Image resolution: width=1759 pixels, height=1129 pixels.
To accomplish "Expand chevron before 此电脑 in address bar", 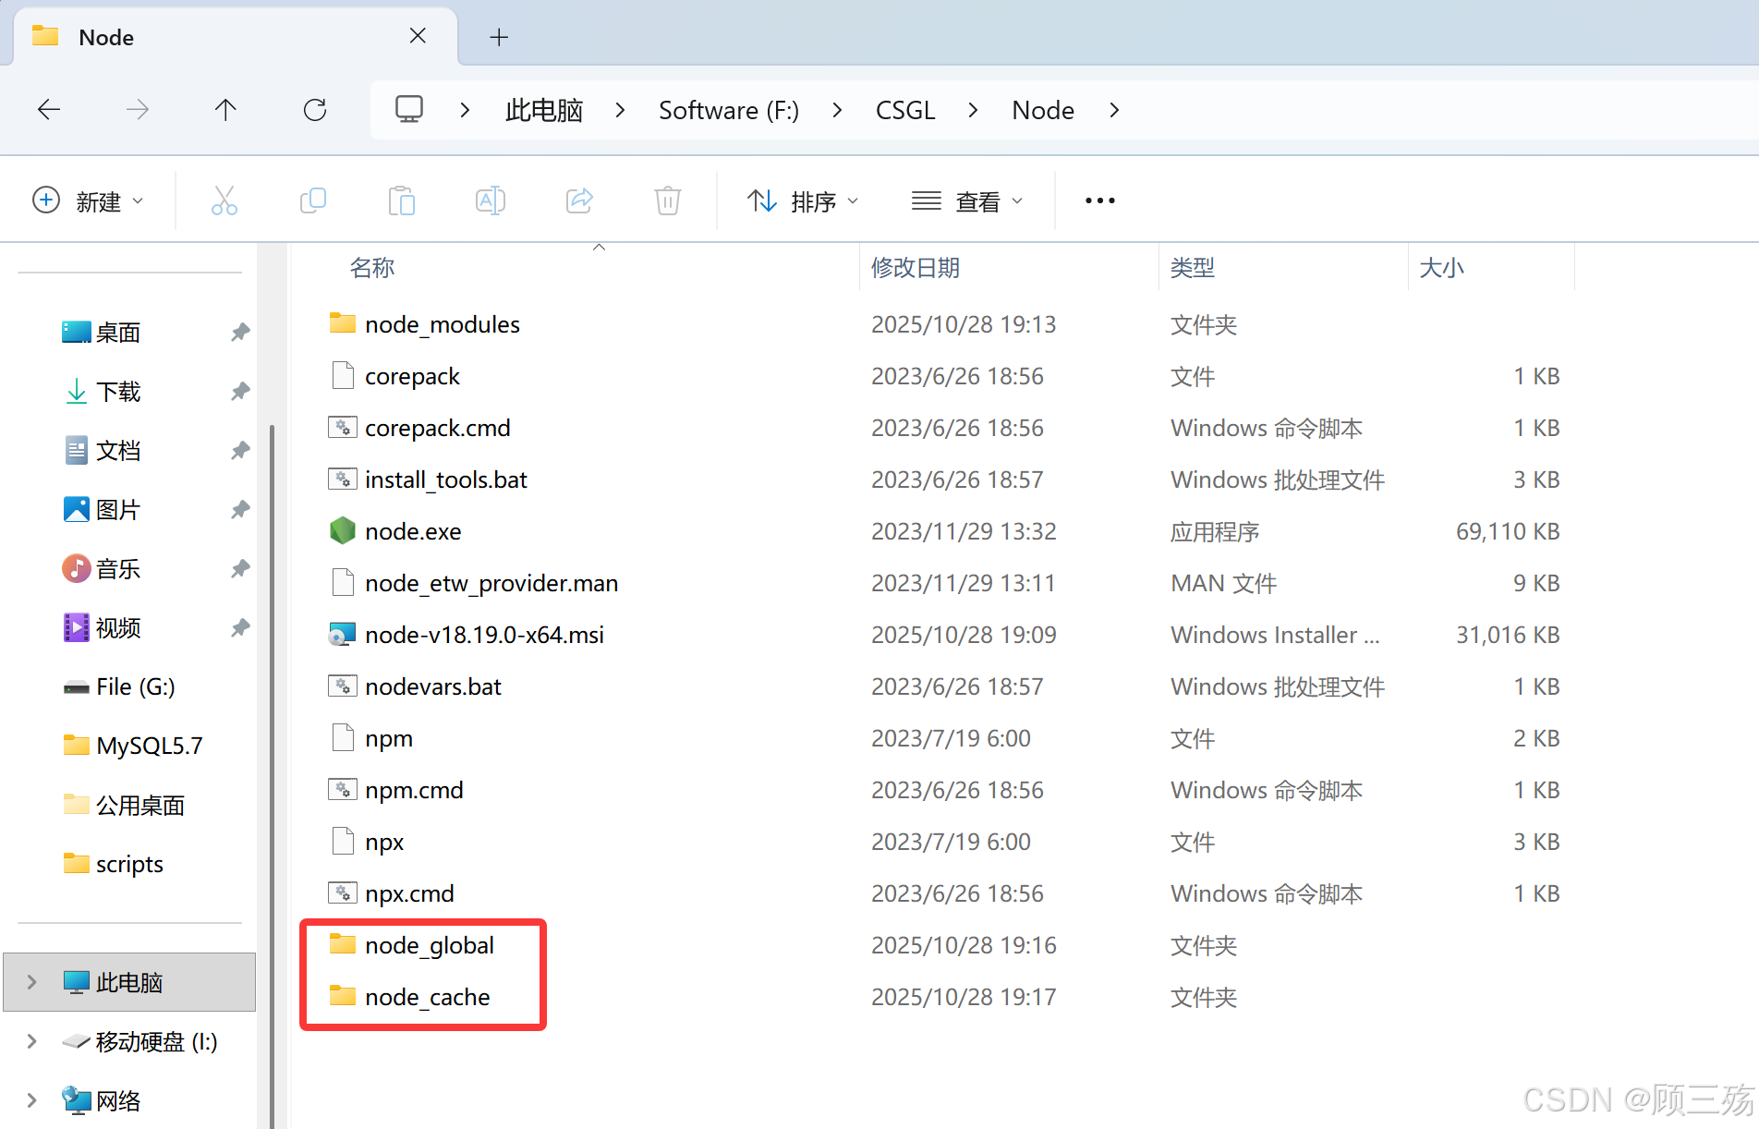I will click(x=465, y=110).
